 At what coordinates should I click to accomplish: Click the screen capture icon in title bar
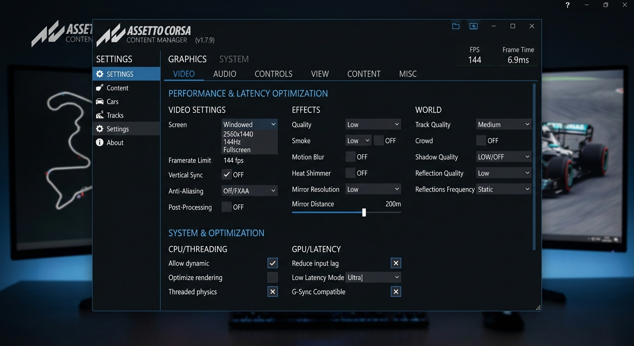pyautogui.click(x=474, y=26)
